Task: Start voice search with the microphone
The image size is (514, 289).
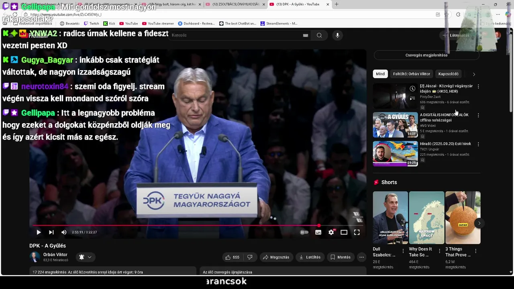Action: click(x=337, y=35)
